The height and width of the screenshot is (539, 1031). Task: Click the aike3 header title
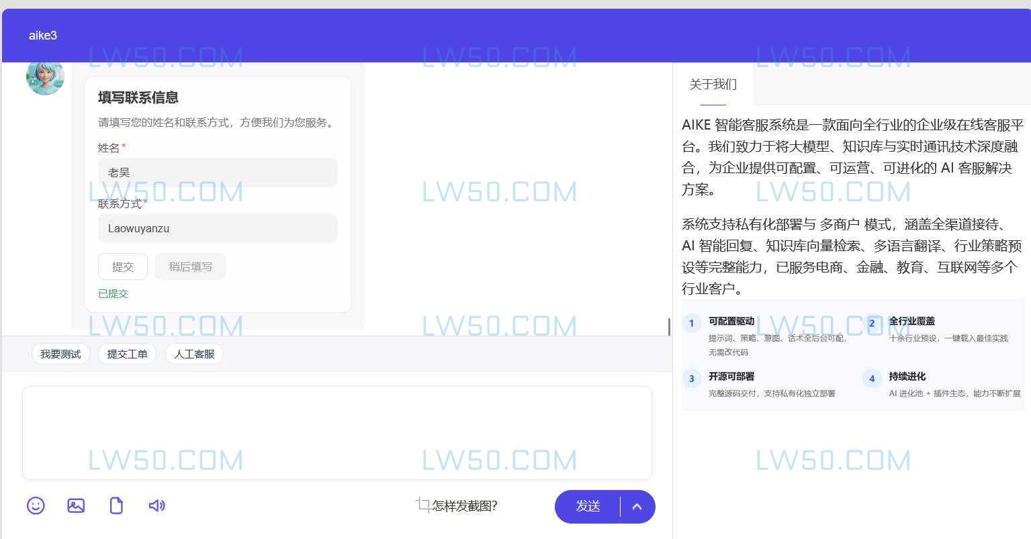43,36
